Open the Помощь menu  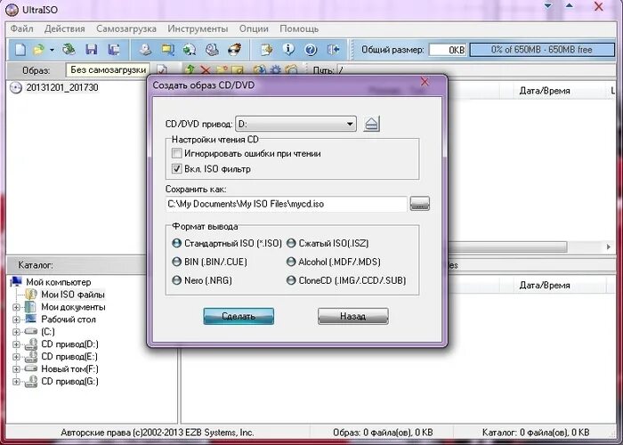[x=299, y=29]
